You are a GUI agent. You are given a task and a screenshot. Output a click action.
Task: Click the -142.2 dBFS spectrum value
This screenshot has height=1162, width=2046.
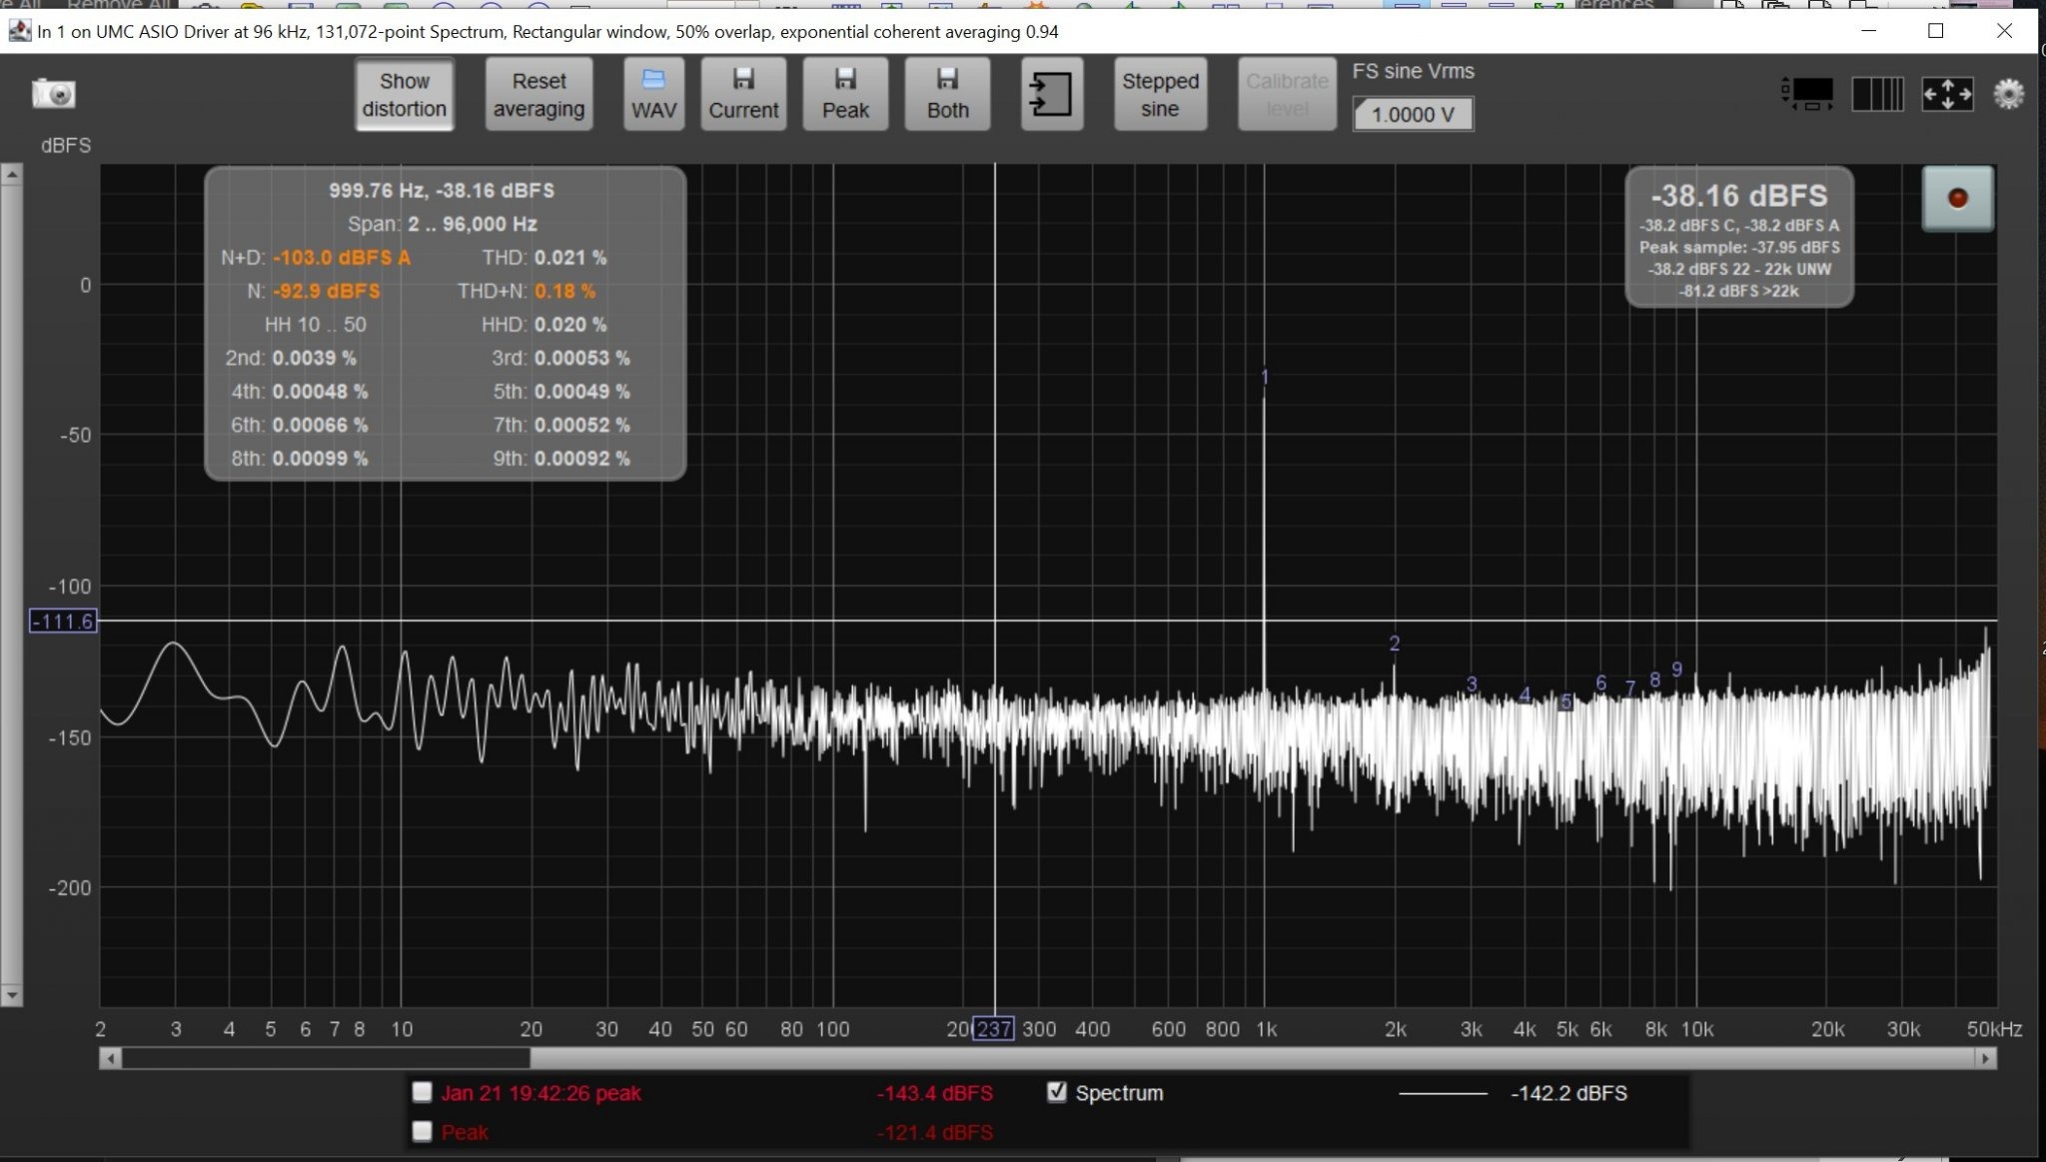tap(1569, 1093)
